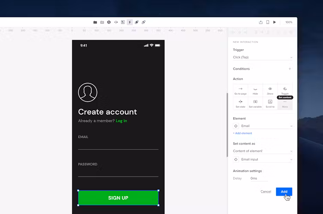Choose the Go to page action
323x214 pixels.
click(241, 90)
